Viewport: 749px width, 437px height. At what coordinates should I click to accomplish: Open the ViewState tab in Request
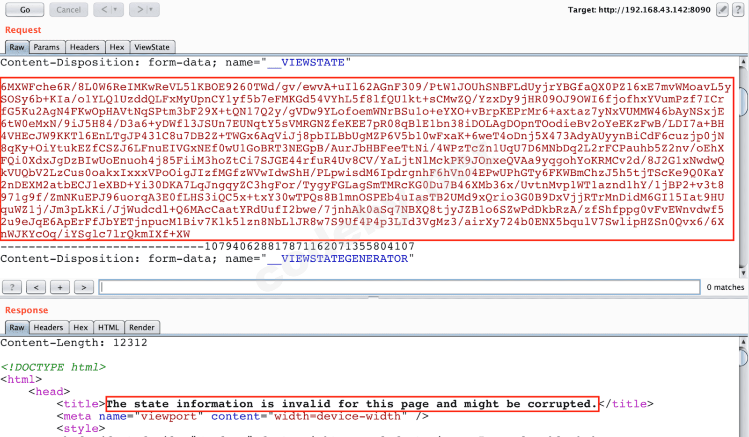(x=152, y=47)
